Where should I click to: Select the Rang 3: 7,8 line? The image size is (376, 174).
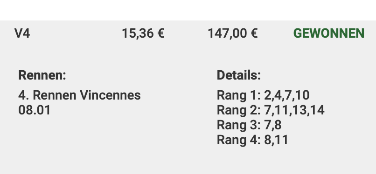(249, 125)
